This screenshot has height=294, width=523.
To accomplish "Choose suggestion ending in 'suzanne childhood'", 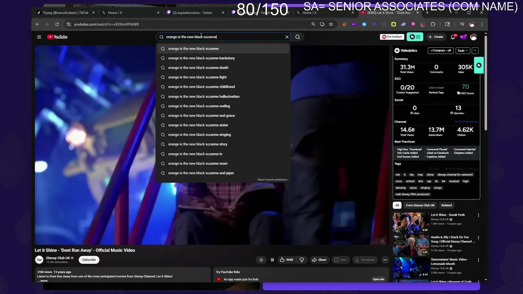I will [x=223, y=87].
